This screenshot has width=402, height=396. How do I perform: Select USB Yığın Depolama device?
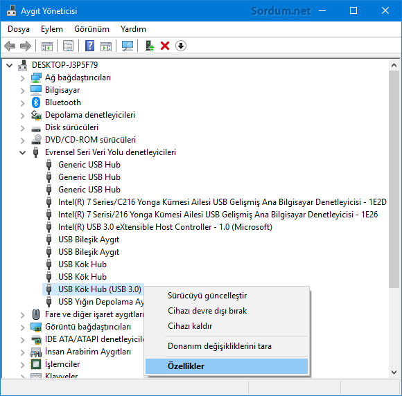101,302
